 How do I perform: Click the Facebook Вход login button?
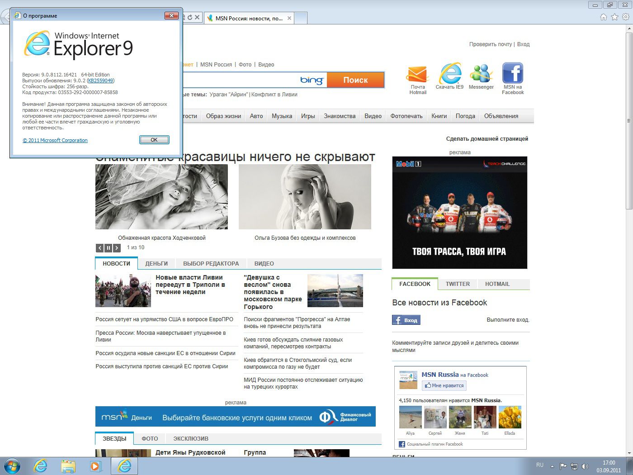tap(406, 320)
